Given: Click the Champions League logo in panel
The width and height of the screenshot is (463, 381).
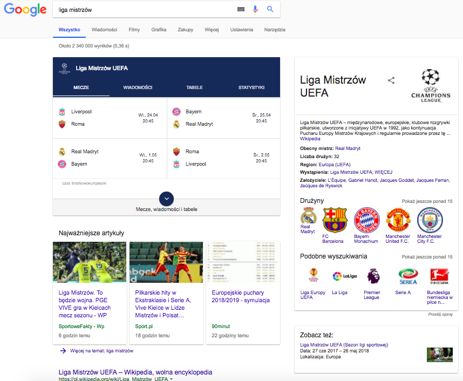Looking at the screenshot, I should (431, 86).
